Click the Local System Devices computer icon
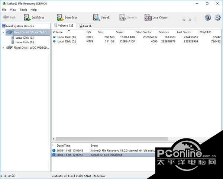The height and width of the screenshot is (179, 223). click(4, 26)
